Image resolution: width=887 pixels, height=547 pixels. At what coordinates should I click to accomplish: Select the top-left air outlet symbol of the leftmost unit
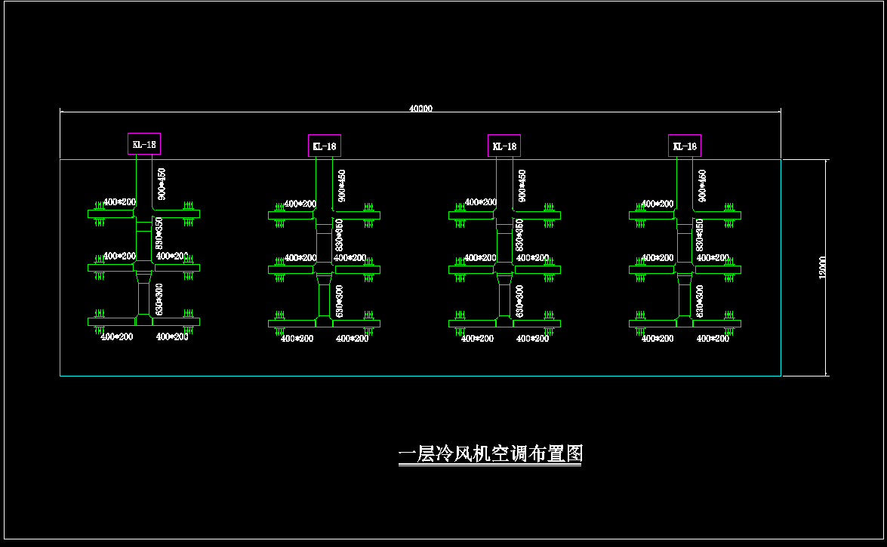click(x=100, y=205)
